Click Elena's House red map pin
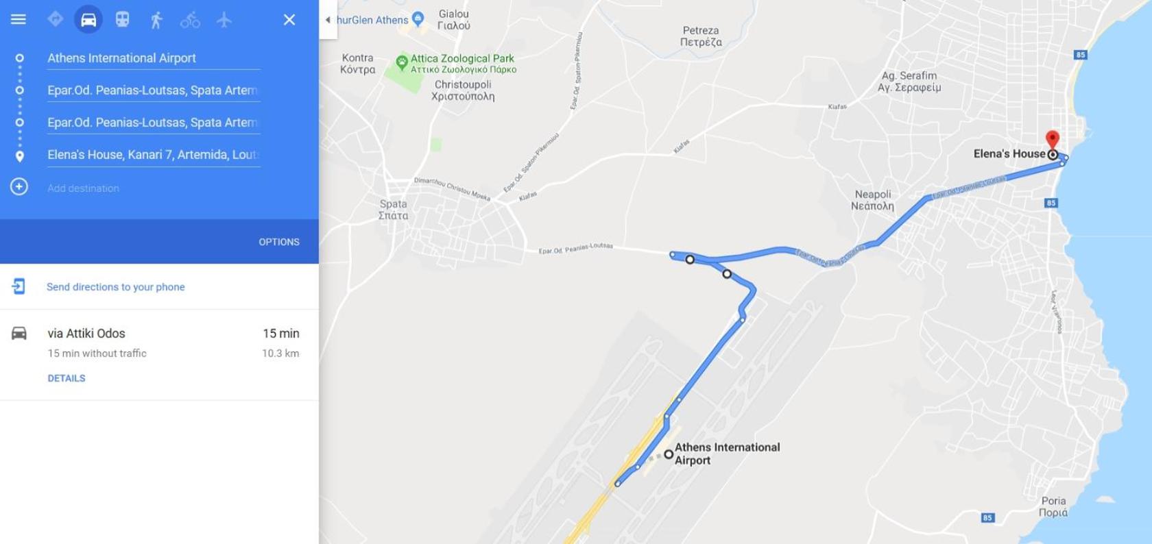Screen dimensions: 1152x544 [x=1052, y=139]
